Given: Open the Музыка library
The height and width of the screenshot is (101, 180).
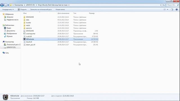Looking at the screenshot, I should coord(9,36).
